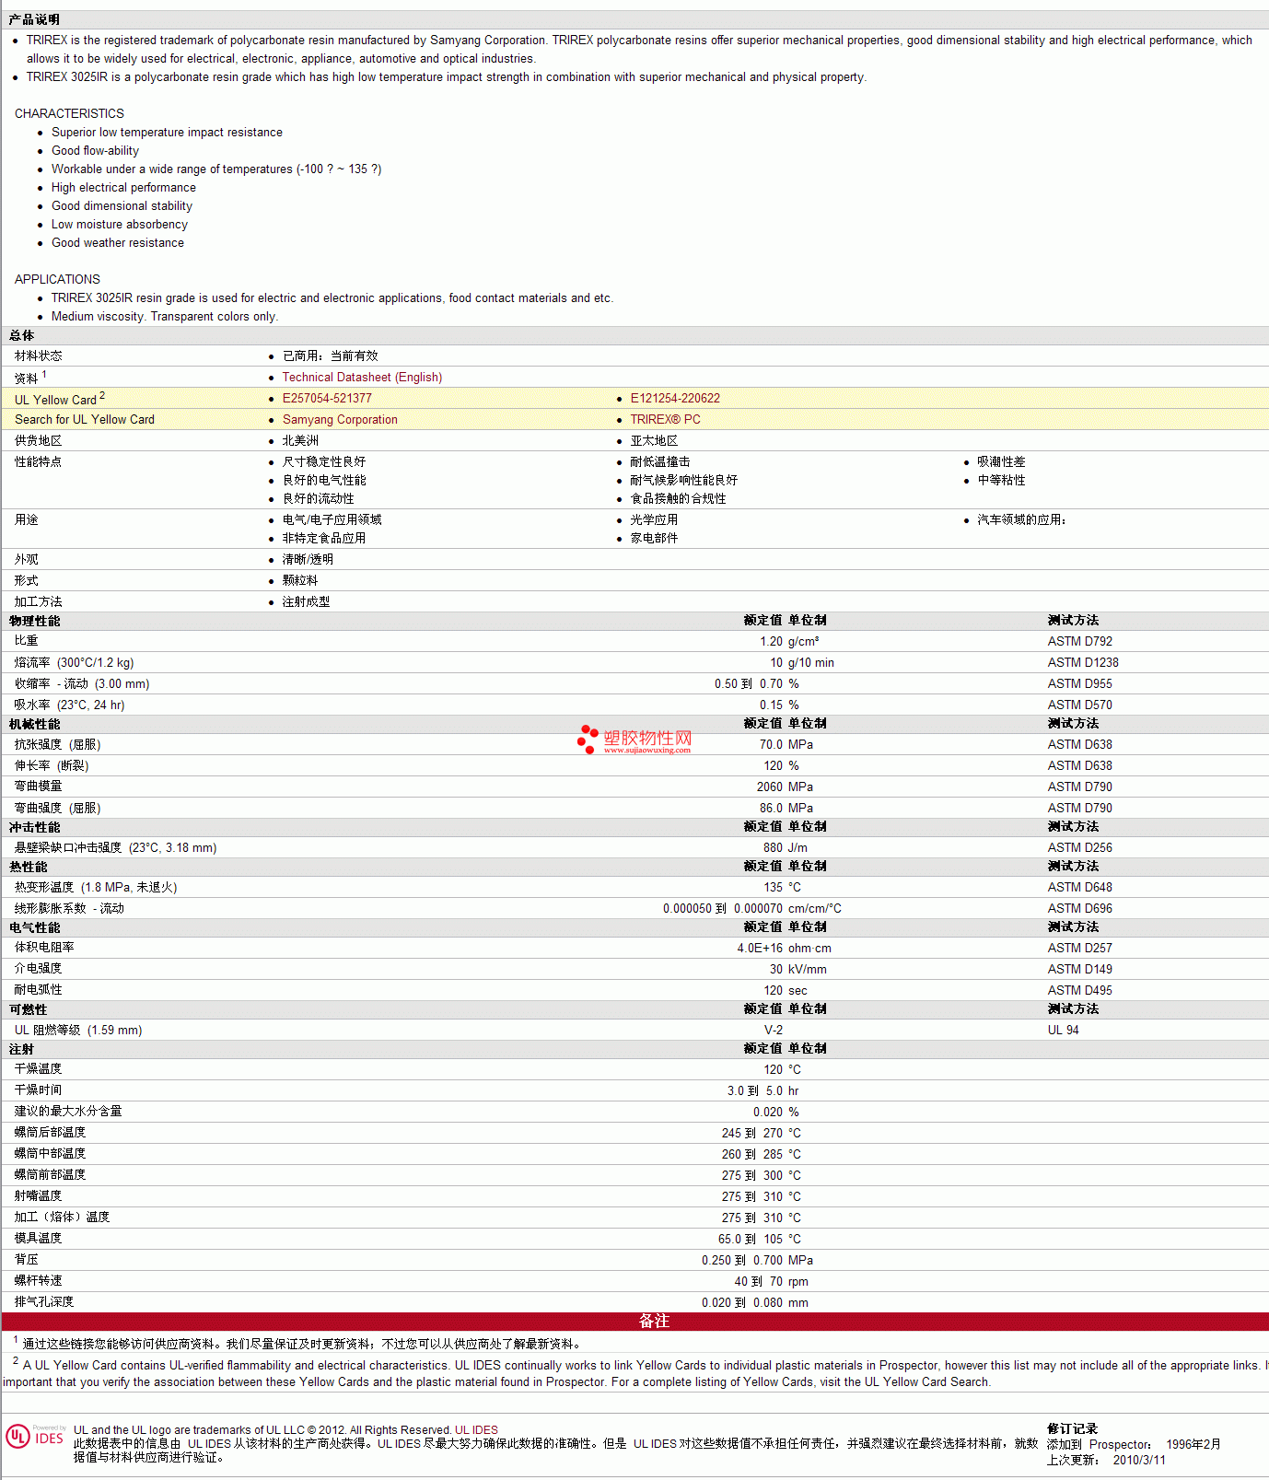This screenshot has height=1480, width=1269.
Task: Click the red UL IDES link after 'All Rights Reserved.'
Action: coord(476,1430)
